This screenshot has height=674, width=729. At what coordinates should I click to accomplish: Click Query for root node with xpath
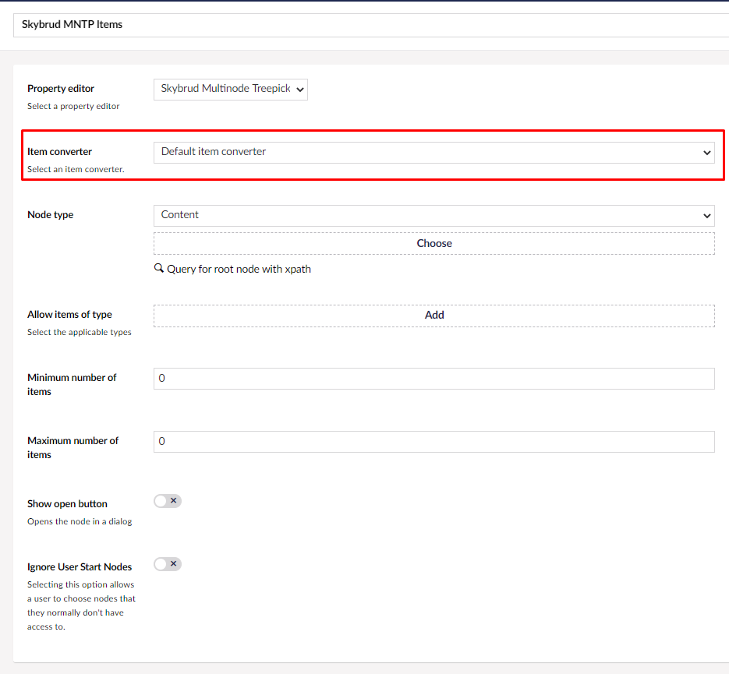click(x=239, y=270)
